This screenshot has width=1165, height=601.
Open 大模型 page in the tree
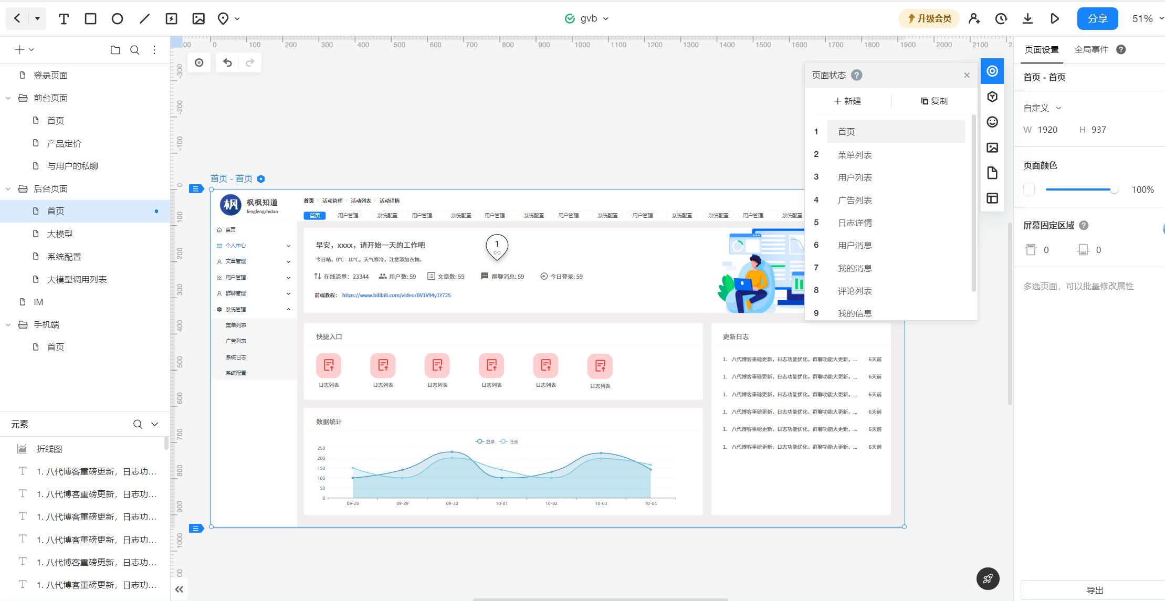pos(60,234)
